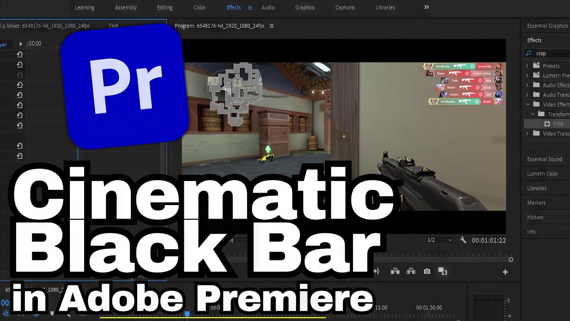This screenshot has height=321, width=570.
Task: Switch to the Audio workspace
Action: click(x=268, y=8)
